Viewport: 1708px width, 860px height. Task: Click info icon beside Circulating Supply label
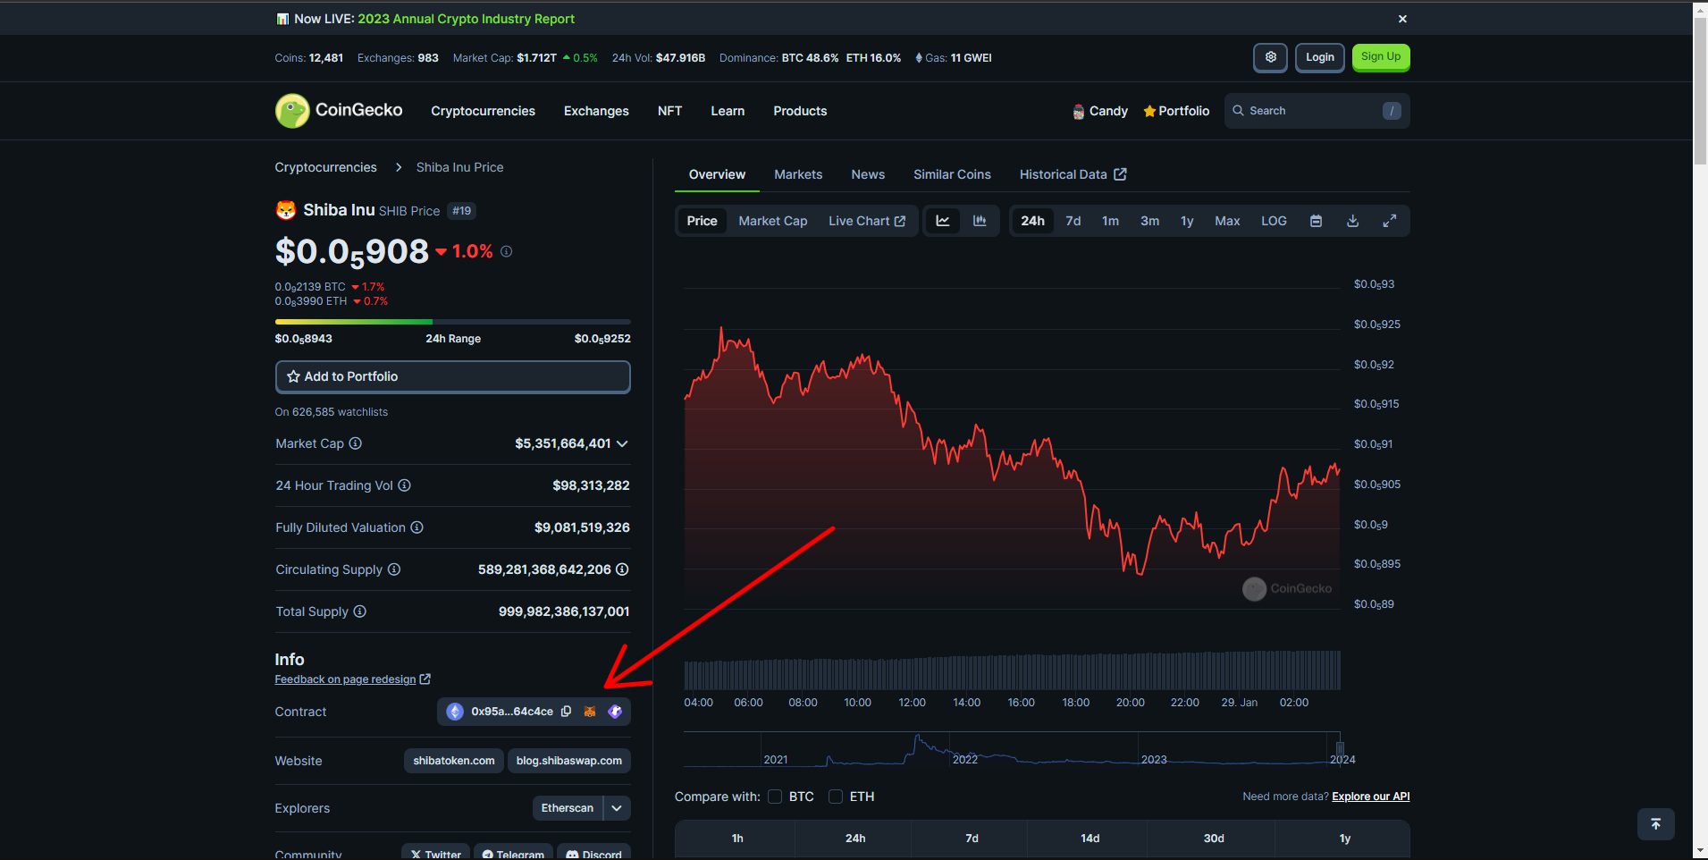pyautogui.click(x=394, y=569)
